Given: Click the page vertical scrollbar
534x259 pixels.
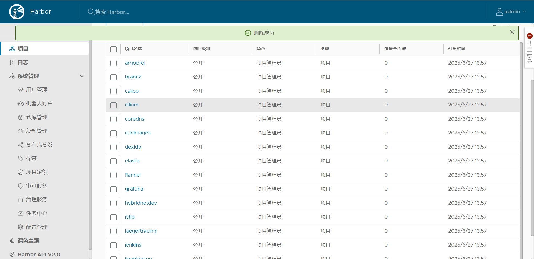Looking at the screenshot, I should [532, 158].
